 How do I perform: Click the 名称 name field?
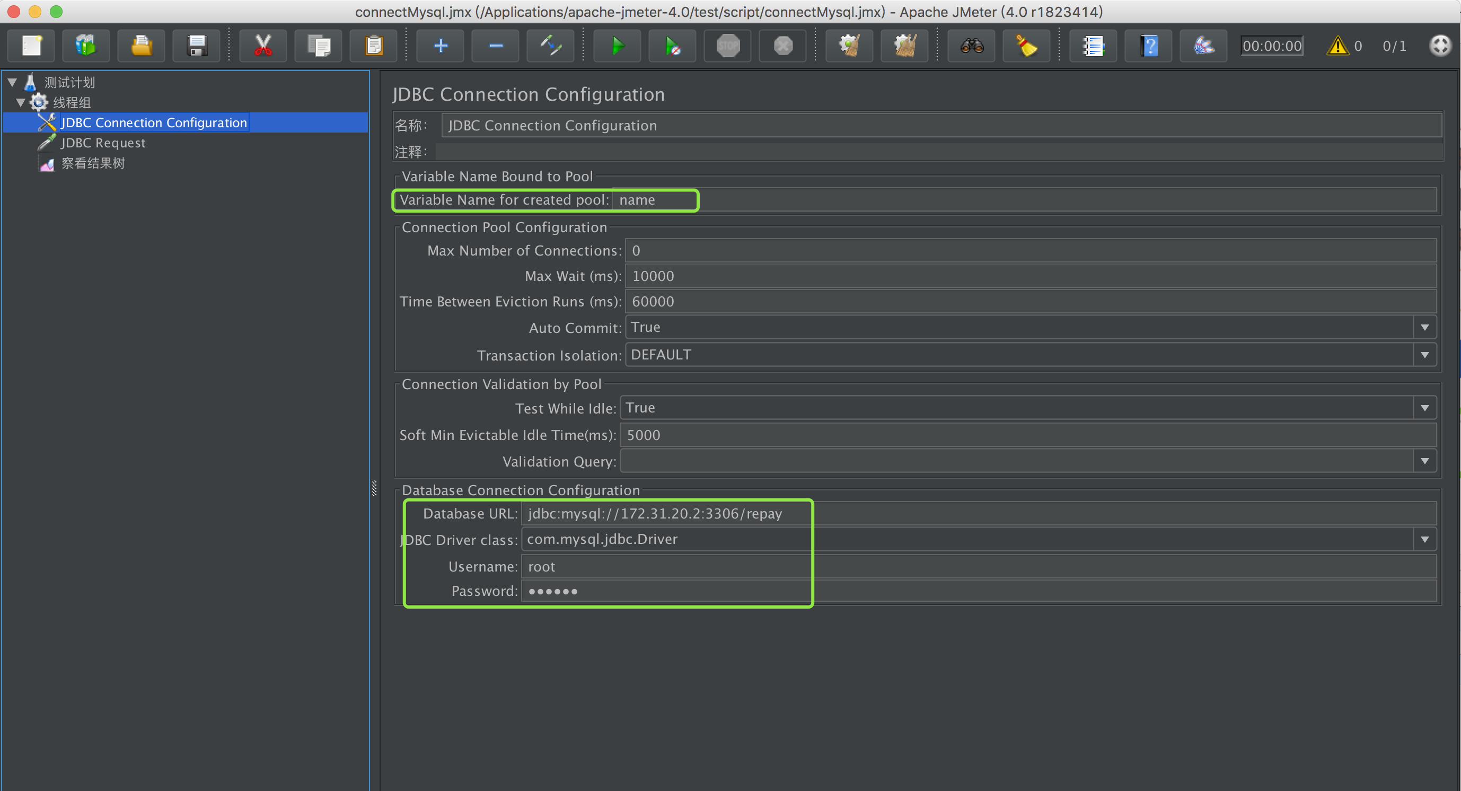pyautogui.click(x=941, y=125)
